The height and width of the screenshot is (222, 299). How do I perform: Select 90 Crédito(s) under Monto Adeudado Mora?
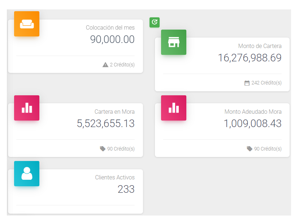[268, 149]
